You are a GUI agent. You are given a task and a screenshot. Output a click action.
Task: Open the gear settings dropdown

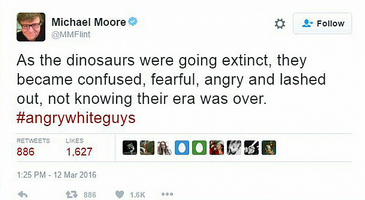280,24
